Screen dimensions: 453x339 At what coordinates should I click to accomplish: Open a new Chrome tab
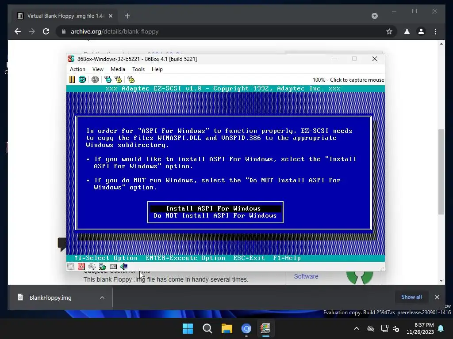[x=127, y=16]
